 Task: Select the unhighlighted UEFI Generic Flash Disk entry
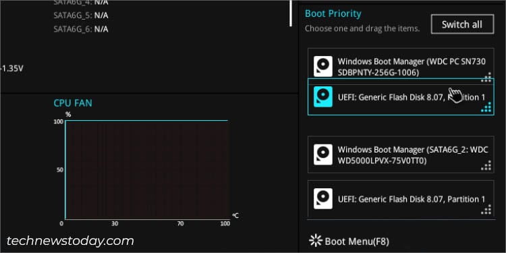(x=401, y=199)
